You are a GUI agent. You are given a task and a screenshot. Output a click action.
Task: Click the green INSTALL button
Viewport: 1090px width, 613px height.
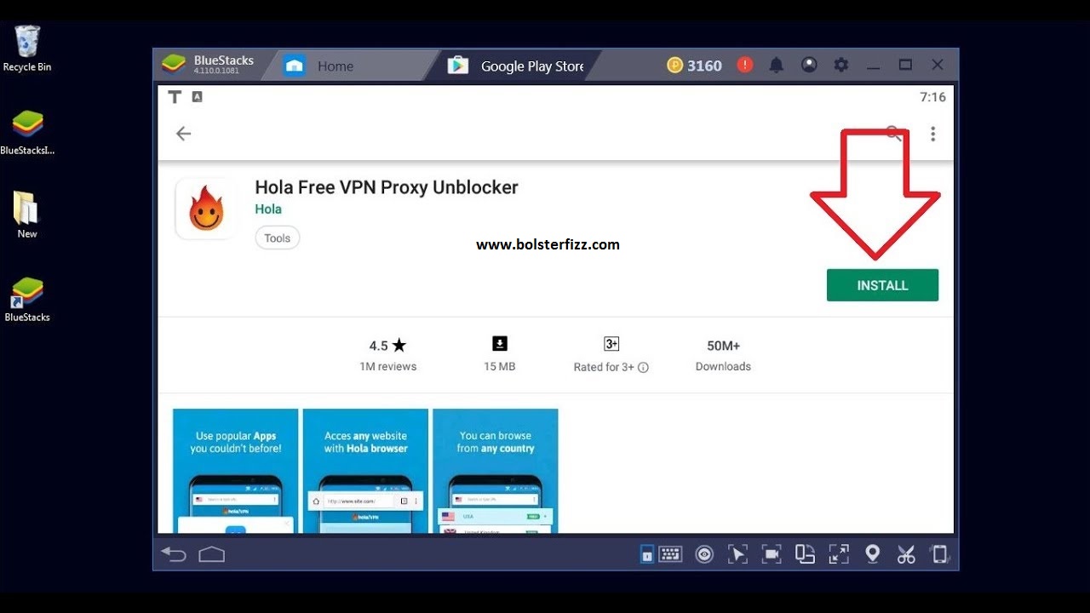point(882,285)
